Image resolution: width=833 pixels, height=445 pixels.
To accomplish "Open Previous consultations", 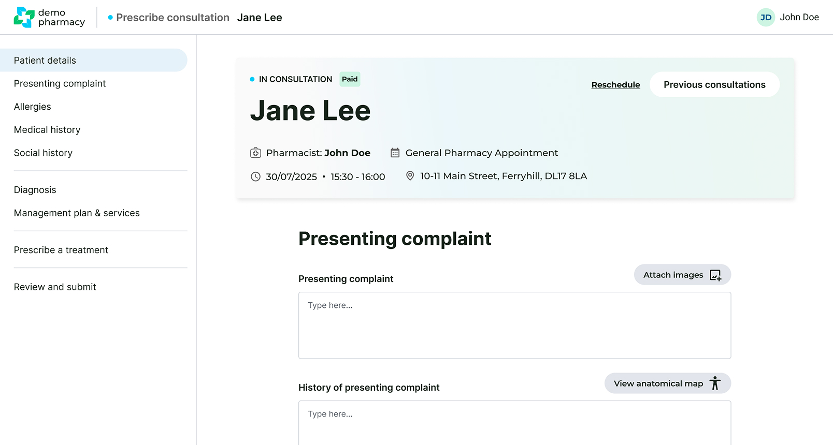I will (714, 84).
